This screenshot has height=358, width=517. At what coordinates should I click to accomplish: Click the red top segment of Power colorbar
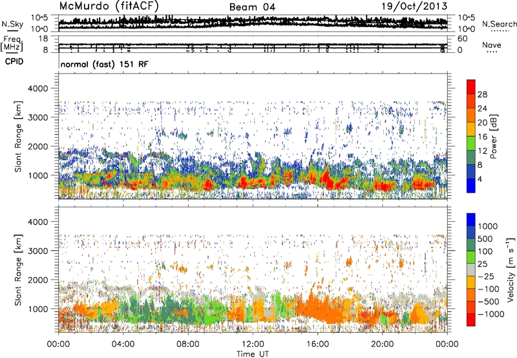(471, 87)
